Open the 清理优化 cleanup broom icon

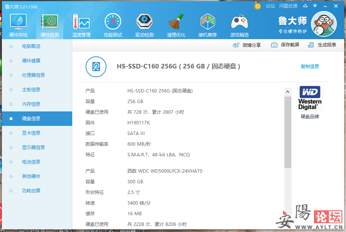coord(176,22)
